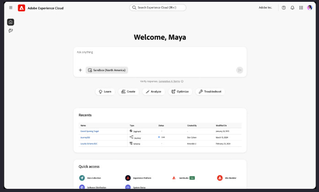Open Mix Modeler label in Quick access
Image resolution: width=319 pixels, height=192 pixels.
pos(231,178)
